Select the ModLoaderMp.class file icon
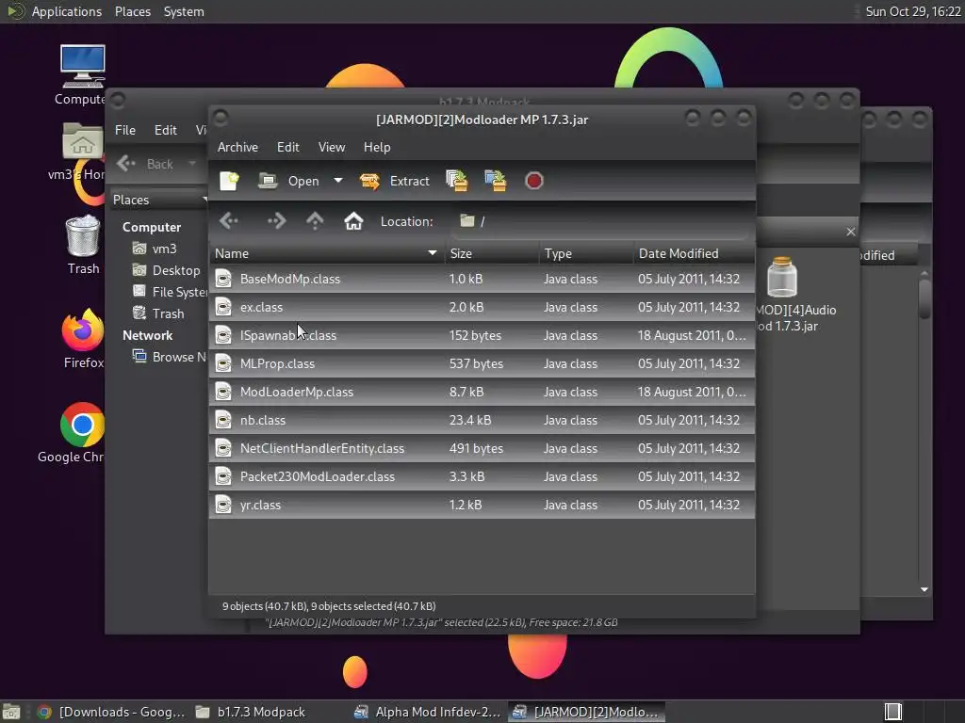 tap(223, 392)
